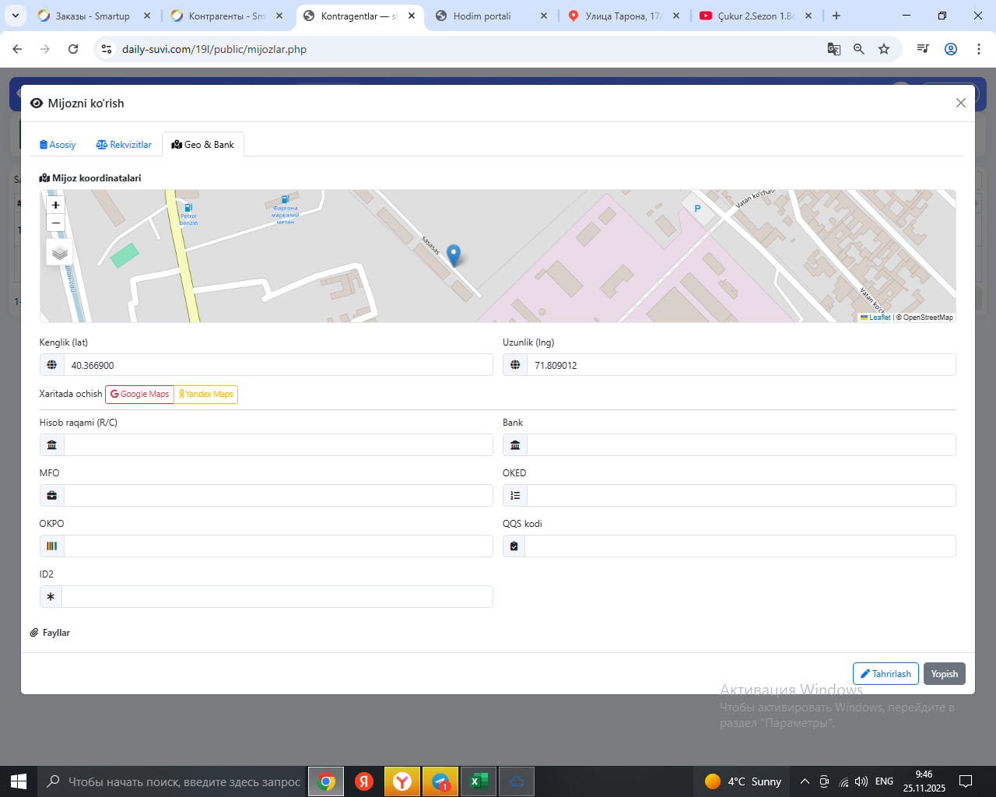Close the Mijozni ko'rish dialog with X
The width and height of the screenshot is (996, 797).
click(x=960, y=103)
